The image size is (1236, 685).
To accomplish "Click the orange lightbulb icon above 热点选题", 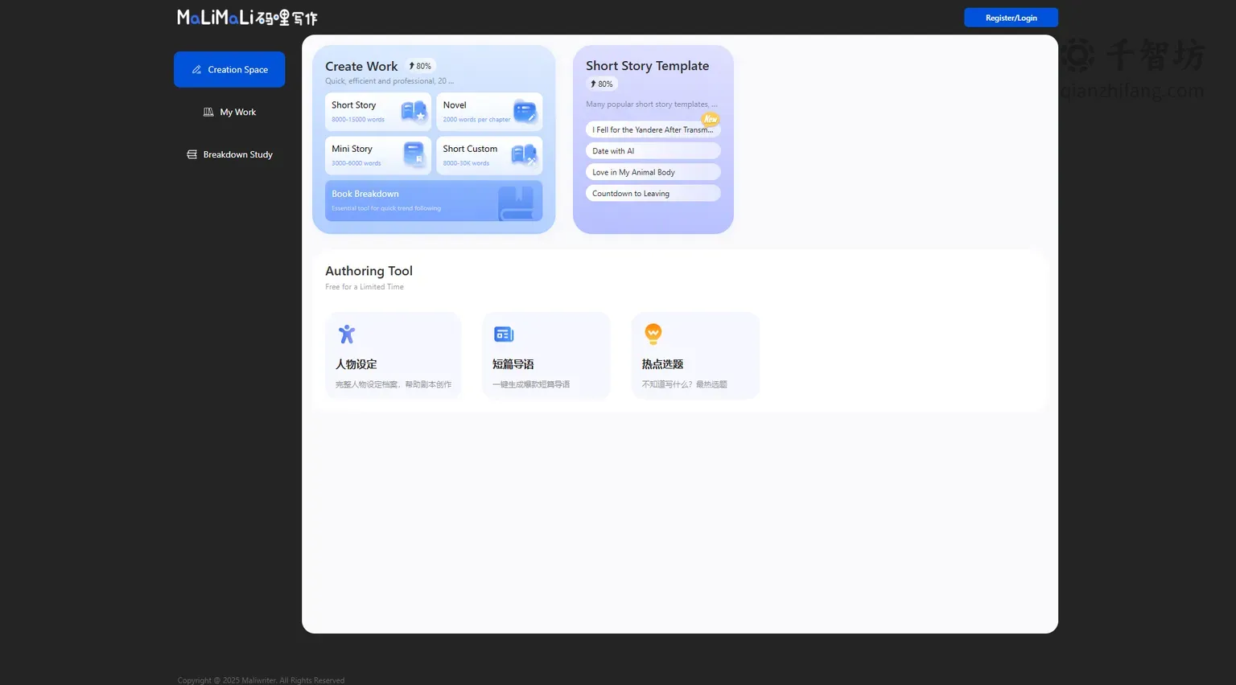I will [x=653, y=334].
